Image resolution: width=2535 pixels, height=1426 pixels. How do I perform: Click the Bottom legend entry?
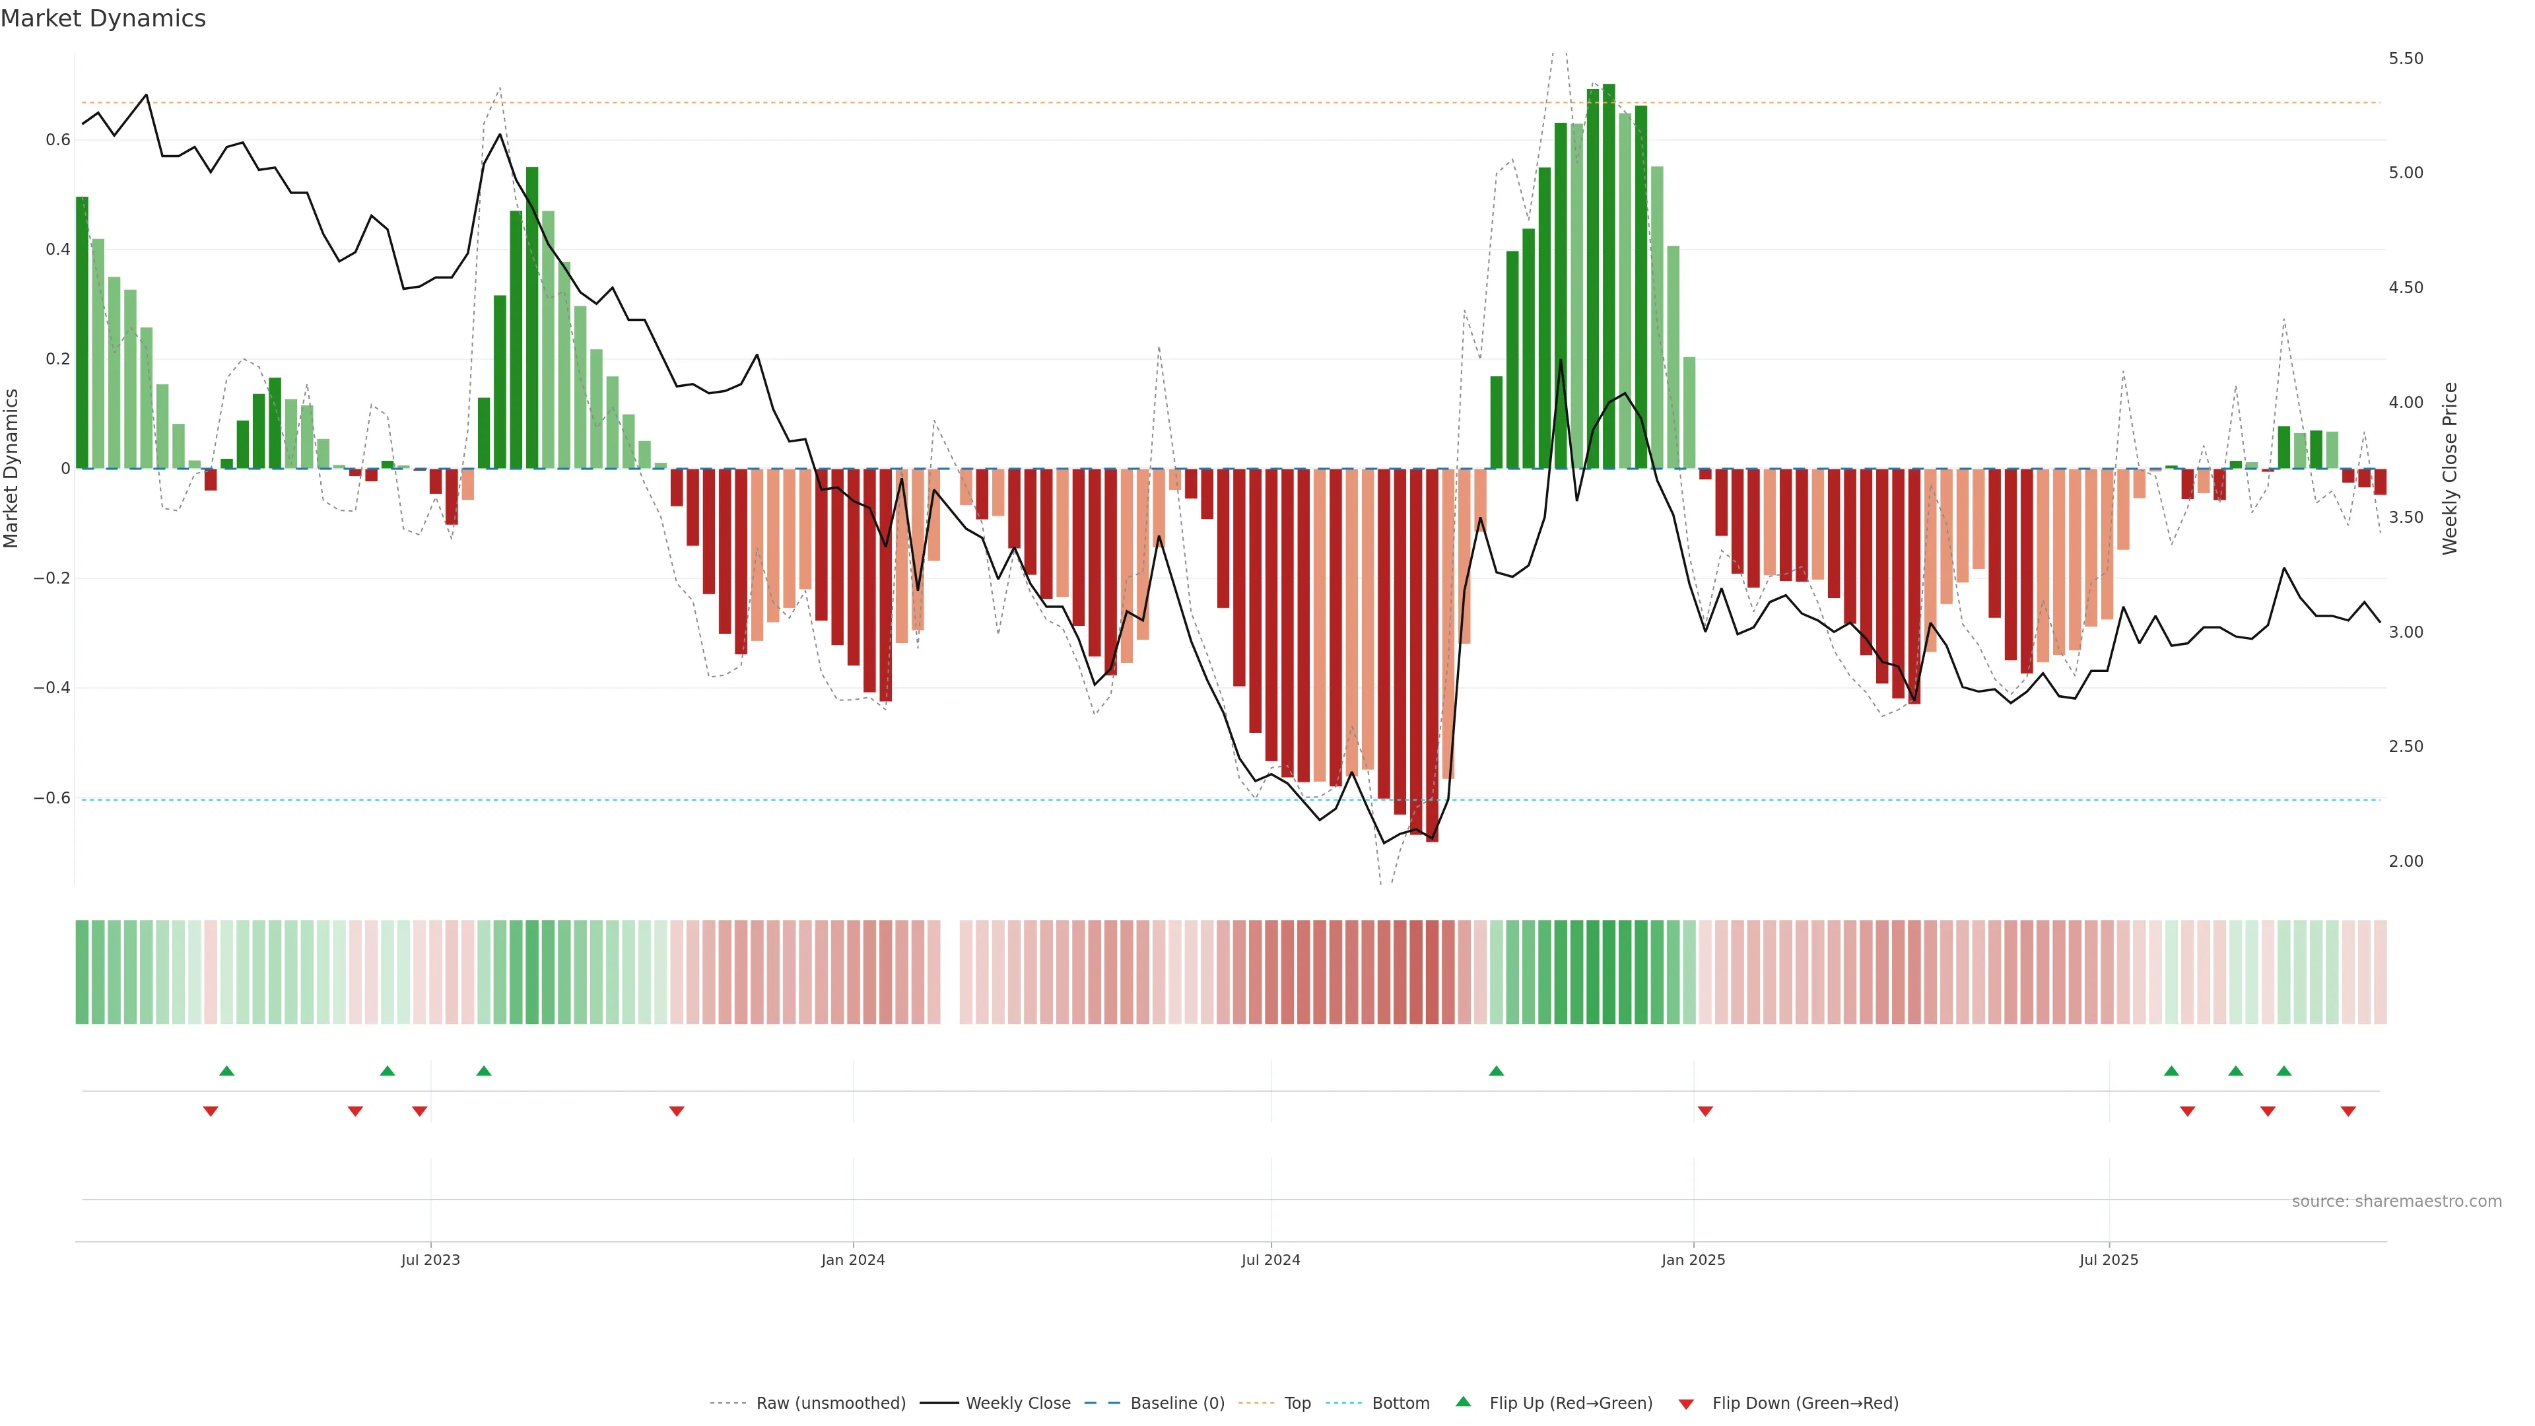click(1400, 1404)
